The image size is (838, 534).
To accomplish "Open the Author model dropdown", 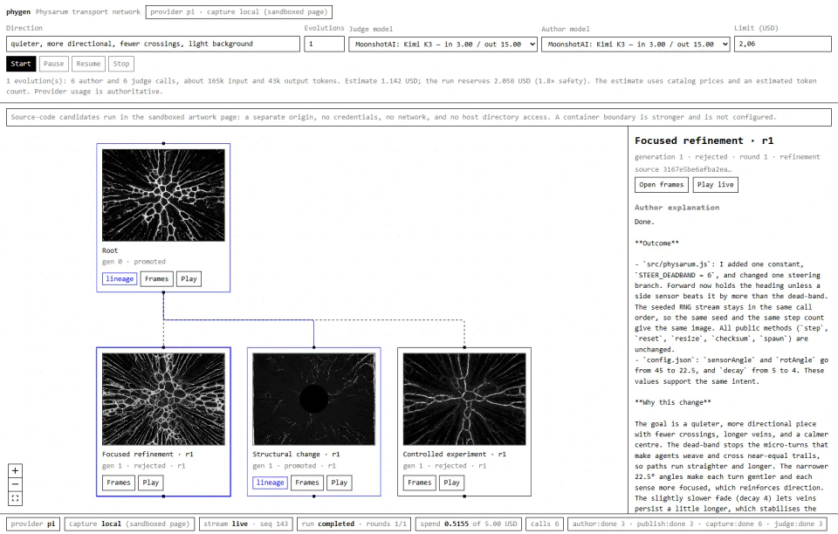I will click(x=635, y=44).
